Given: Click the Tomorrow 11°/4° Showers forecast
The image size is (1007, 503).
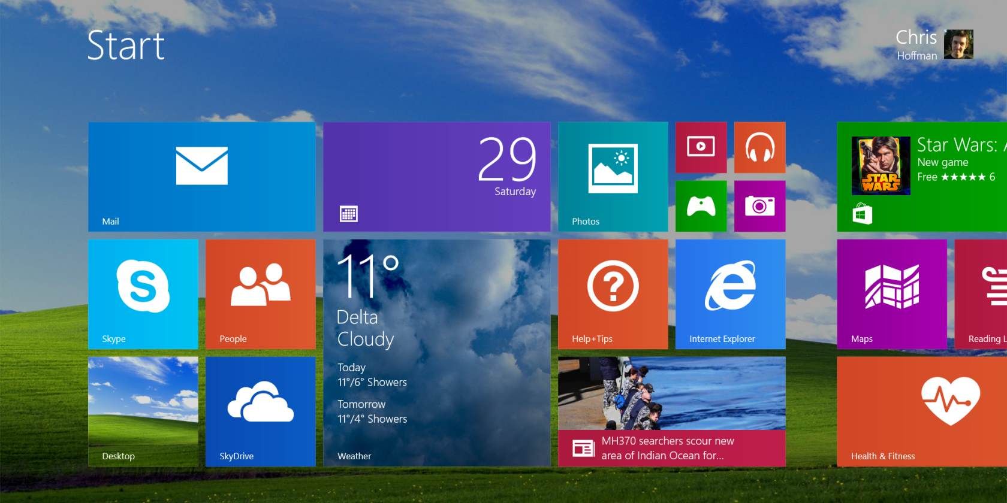Looking at the screenshot, I should [372, 411].
